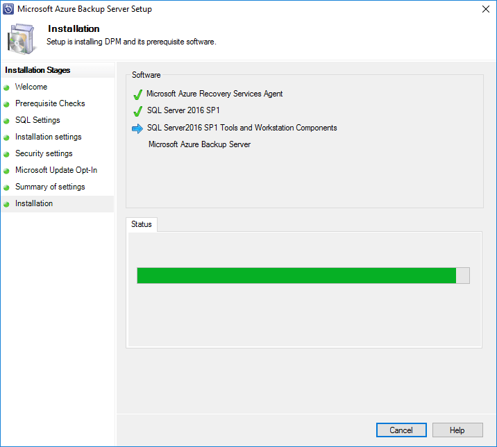Click the green installation progress bar
497x447 pixels.
pos(303,276)
